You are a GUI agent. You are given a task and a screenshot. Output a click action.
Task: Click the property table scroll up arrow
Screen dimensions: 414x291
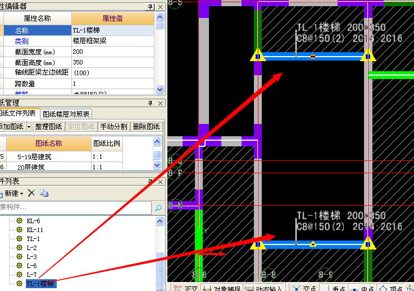[x=160, y=17]
